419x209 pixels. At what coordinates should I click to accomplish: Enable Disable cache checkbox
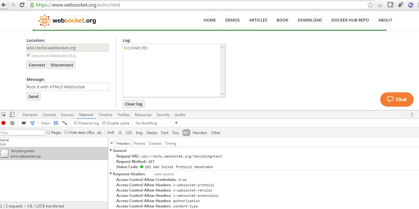point(104,123)
